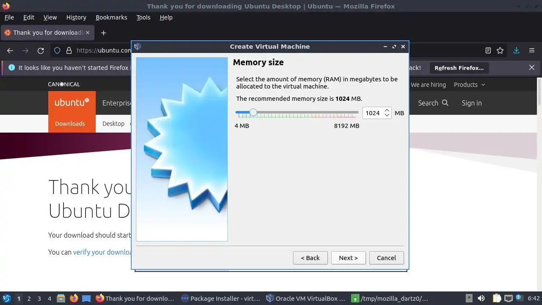Click the volume speaker icon in the tray

(481, 299)
